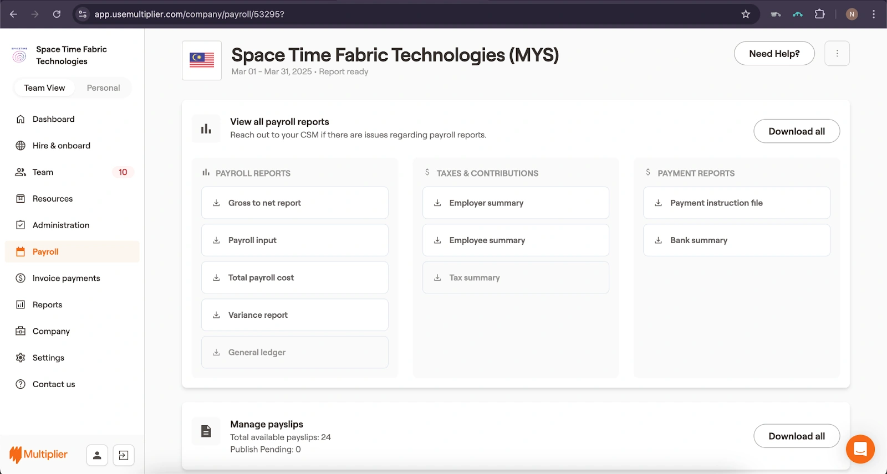Click download icon of Variance report
887x474 pixels.
click(216, 315)
